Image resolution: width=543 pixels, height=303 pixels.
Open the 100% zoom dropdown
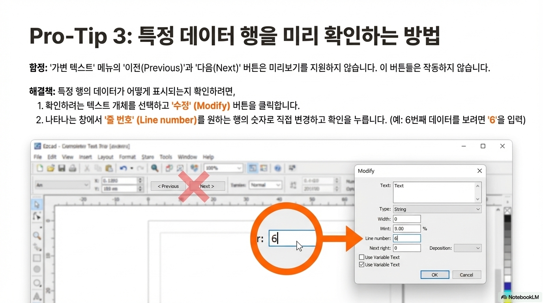tap(223, 168)
